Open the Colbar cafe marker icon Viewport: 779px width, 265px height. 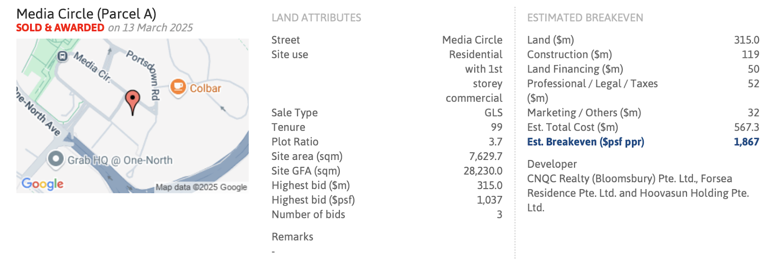(x=178, y=88)
